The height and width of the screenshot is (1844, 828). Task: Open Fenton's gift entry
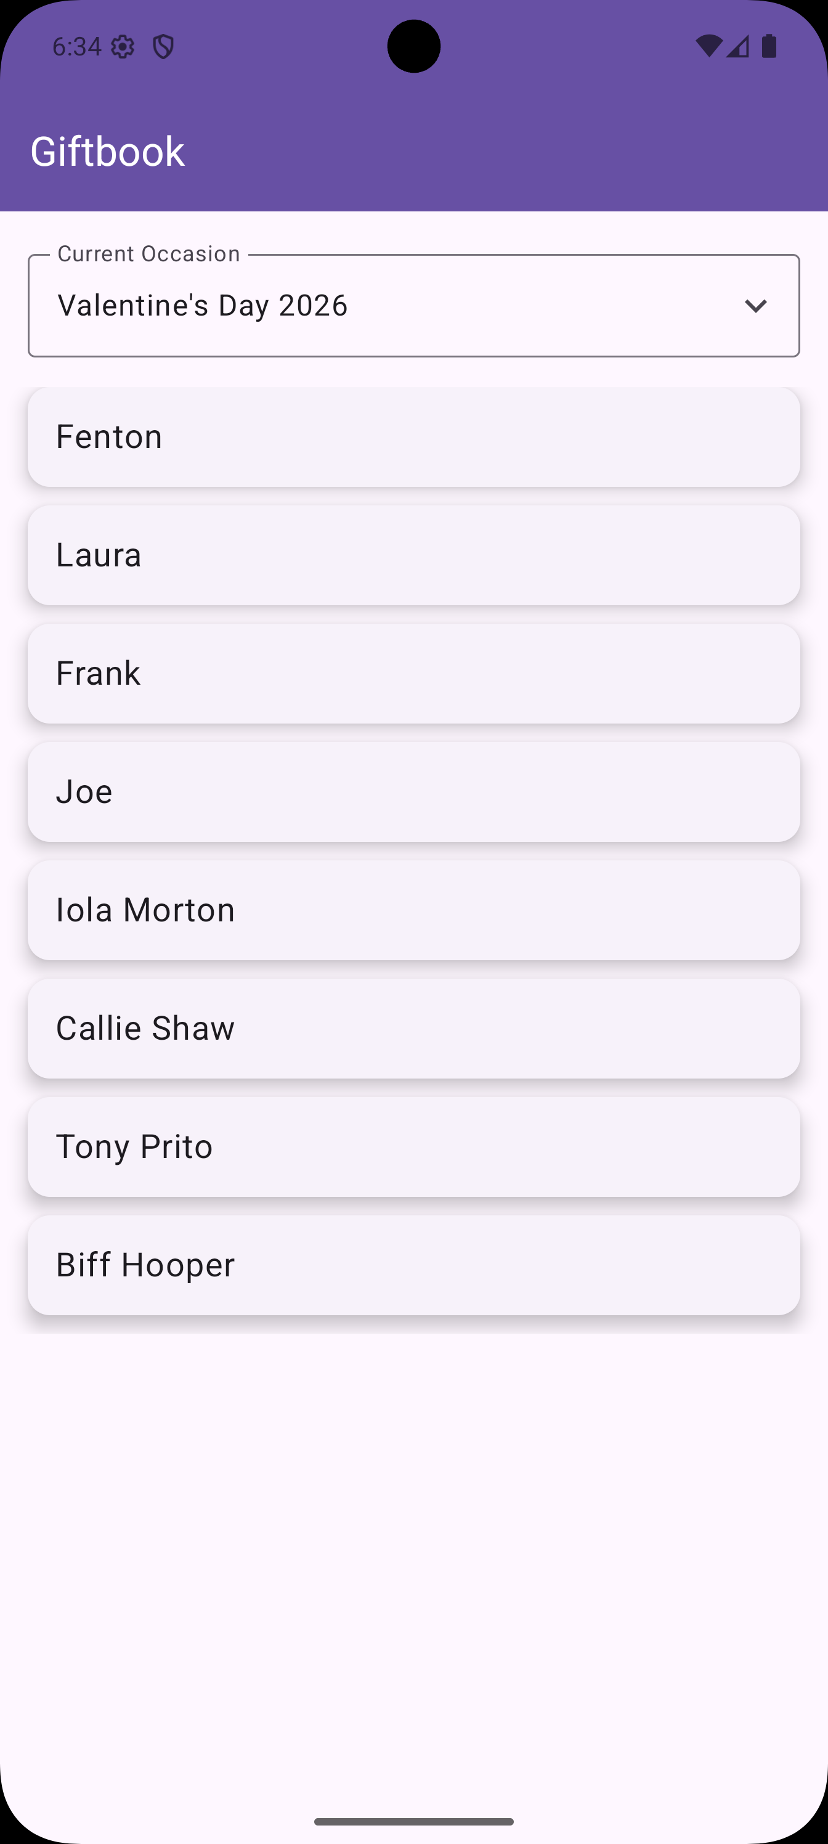tap(413, 437)
